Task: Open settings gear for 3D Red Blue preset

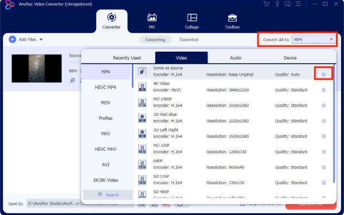Action: coord(323,121)
